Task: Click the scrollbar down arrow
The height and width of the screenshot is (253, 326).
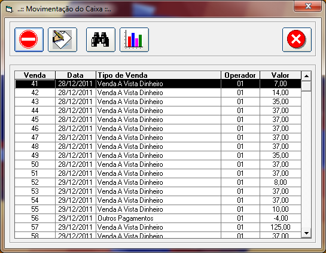Action: coord(306,233)
